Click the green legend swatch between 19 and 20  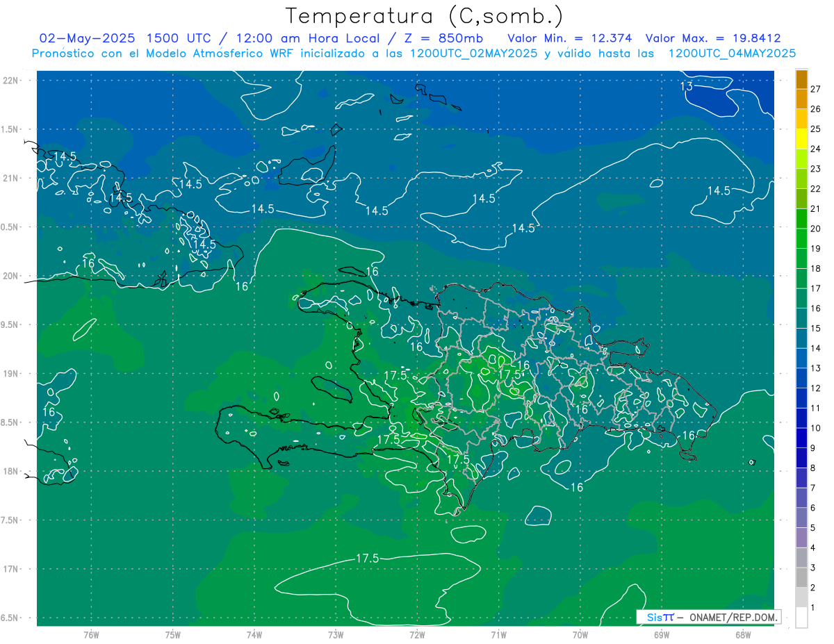click(801, 238)
